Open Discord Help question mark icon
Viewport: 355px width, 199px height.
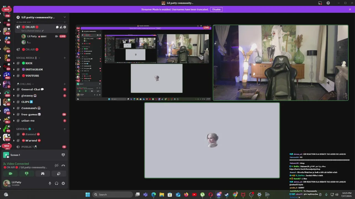[x=328, y=3]
